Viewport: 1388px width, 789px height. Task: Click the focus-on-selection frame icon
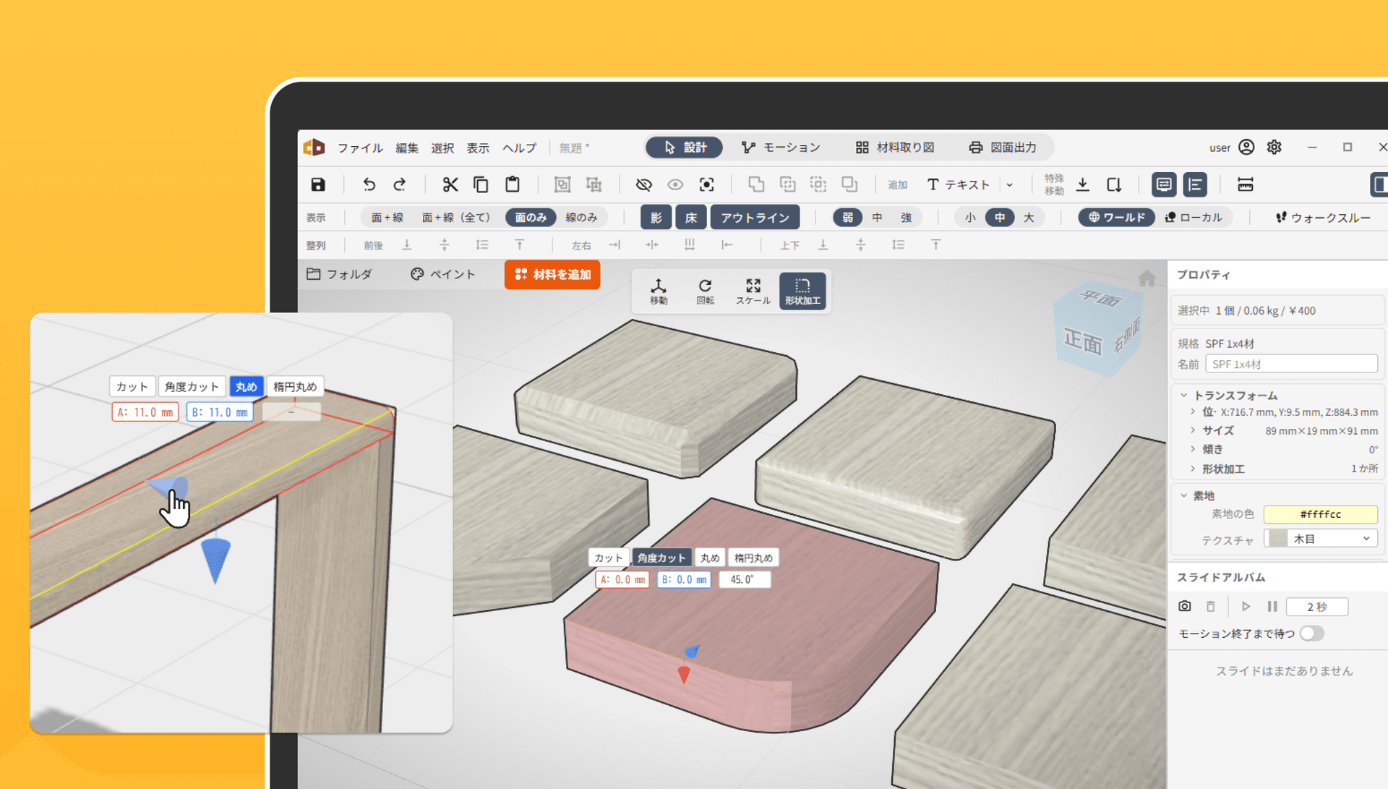pyautogui.click(x=707, y=184)
